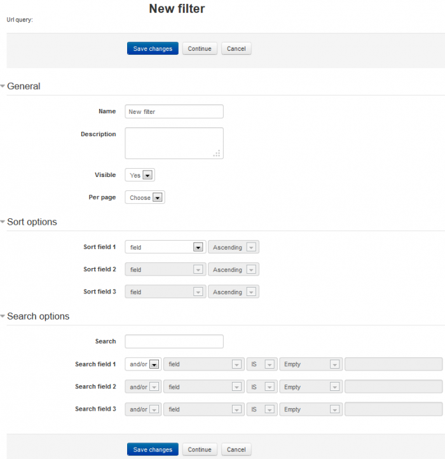This screenshot has width=445, height=459.
Task: Click into the Name text field
Action: click(174, 112)
